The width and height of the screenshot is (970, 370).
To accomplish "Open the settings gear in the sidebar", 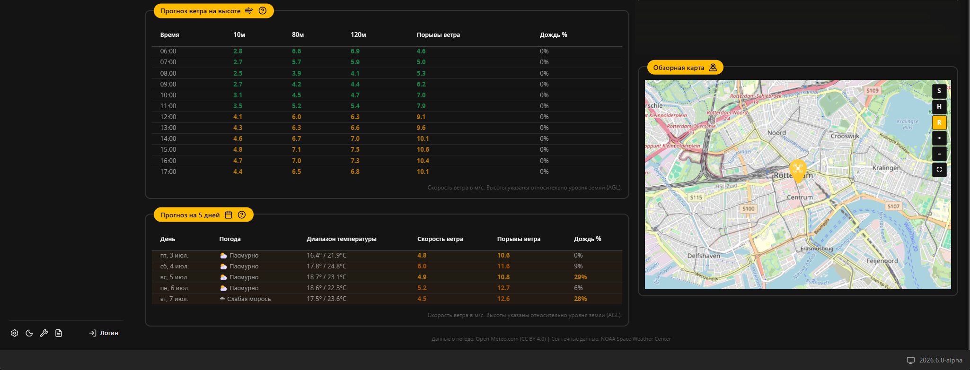I will point(15,333).
